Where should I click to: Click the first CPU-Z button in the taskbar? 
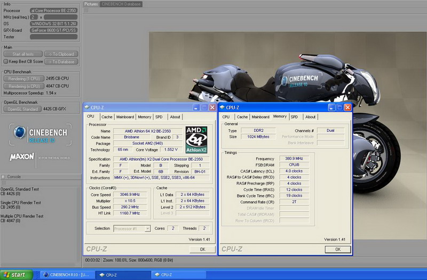[123, 275]
